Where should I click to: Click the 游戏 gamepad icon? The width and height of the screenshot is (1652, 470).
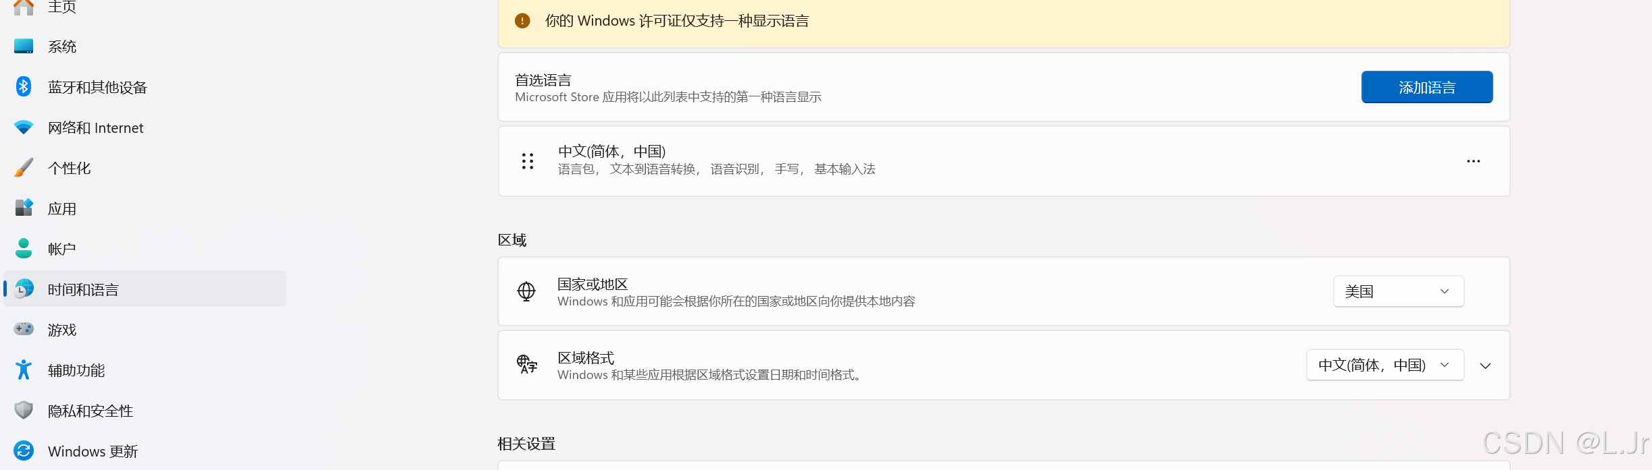[x=24, y=329]
